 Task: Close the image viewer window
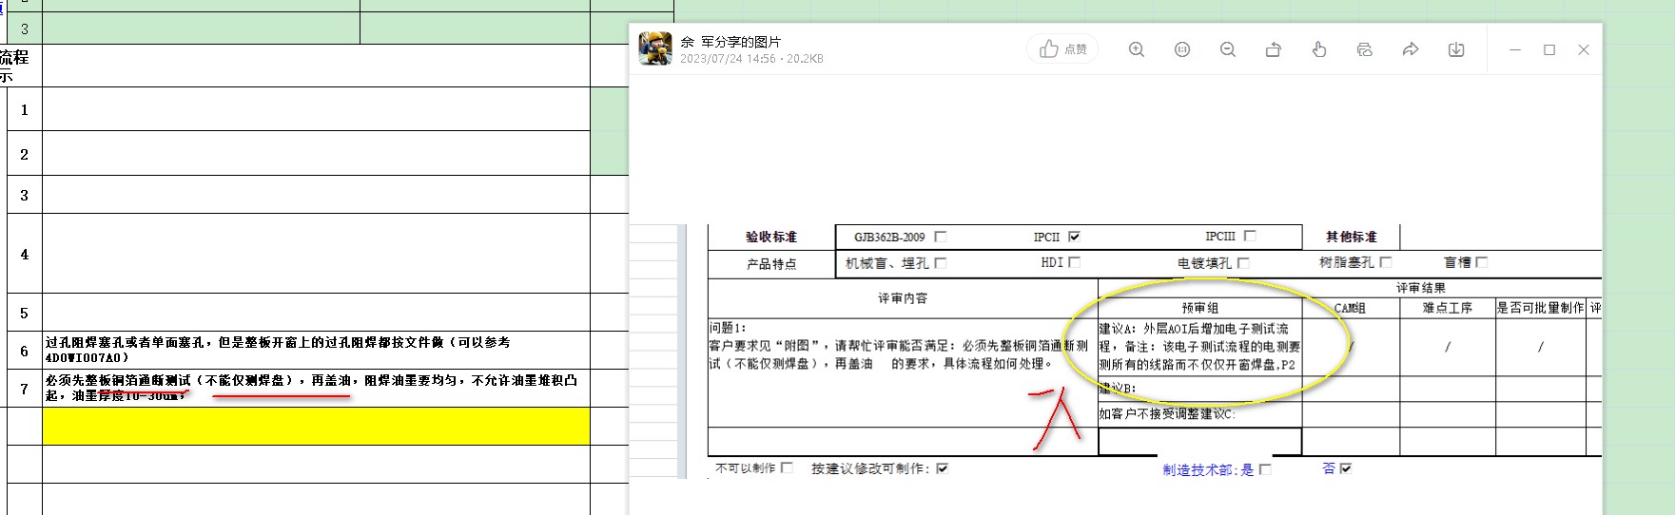(1584, 49)
